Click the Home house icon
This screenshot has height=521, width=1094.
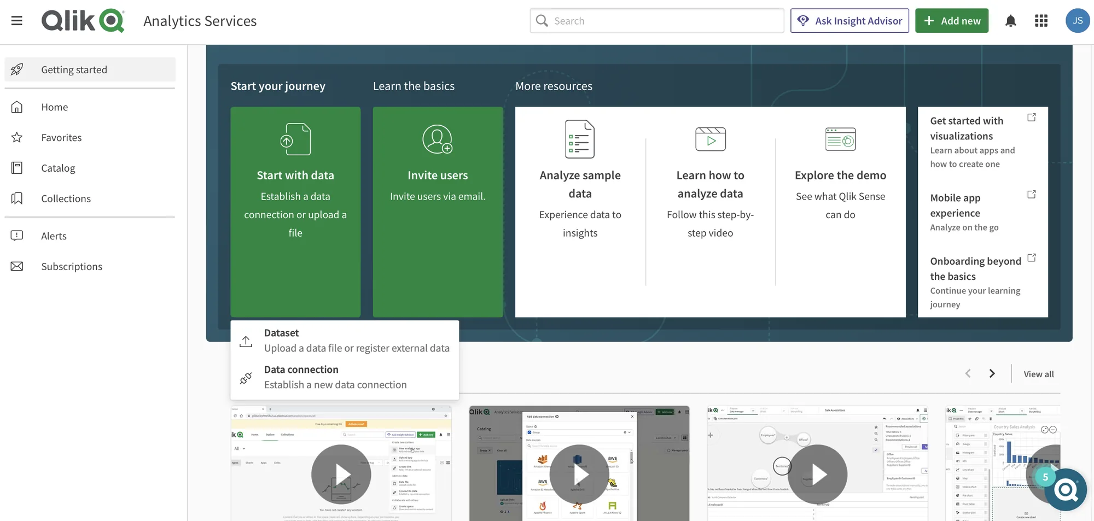[17, 107]
